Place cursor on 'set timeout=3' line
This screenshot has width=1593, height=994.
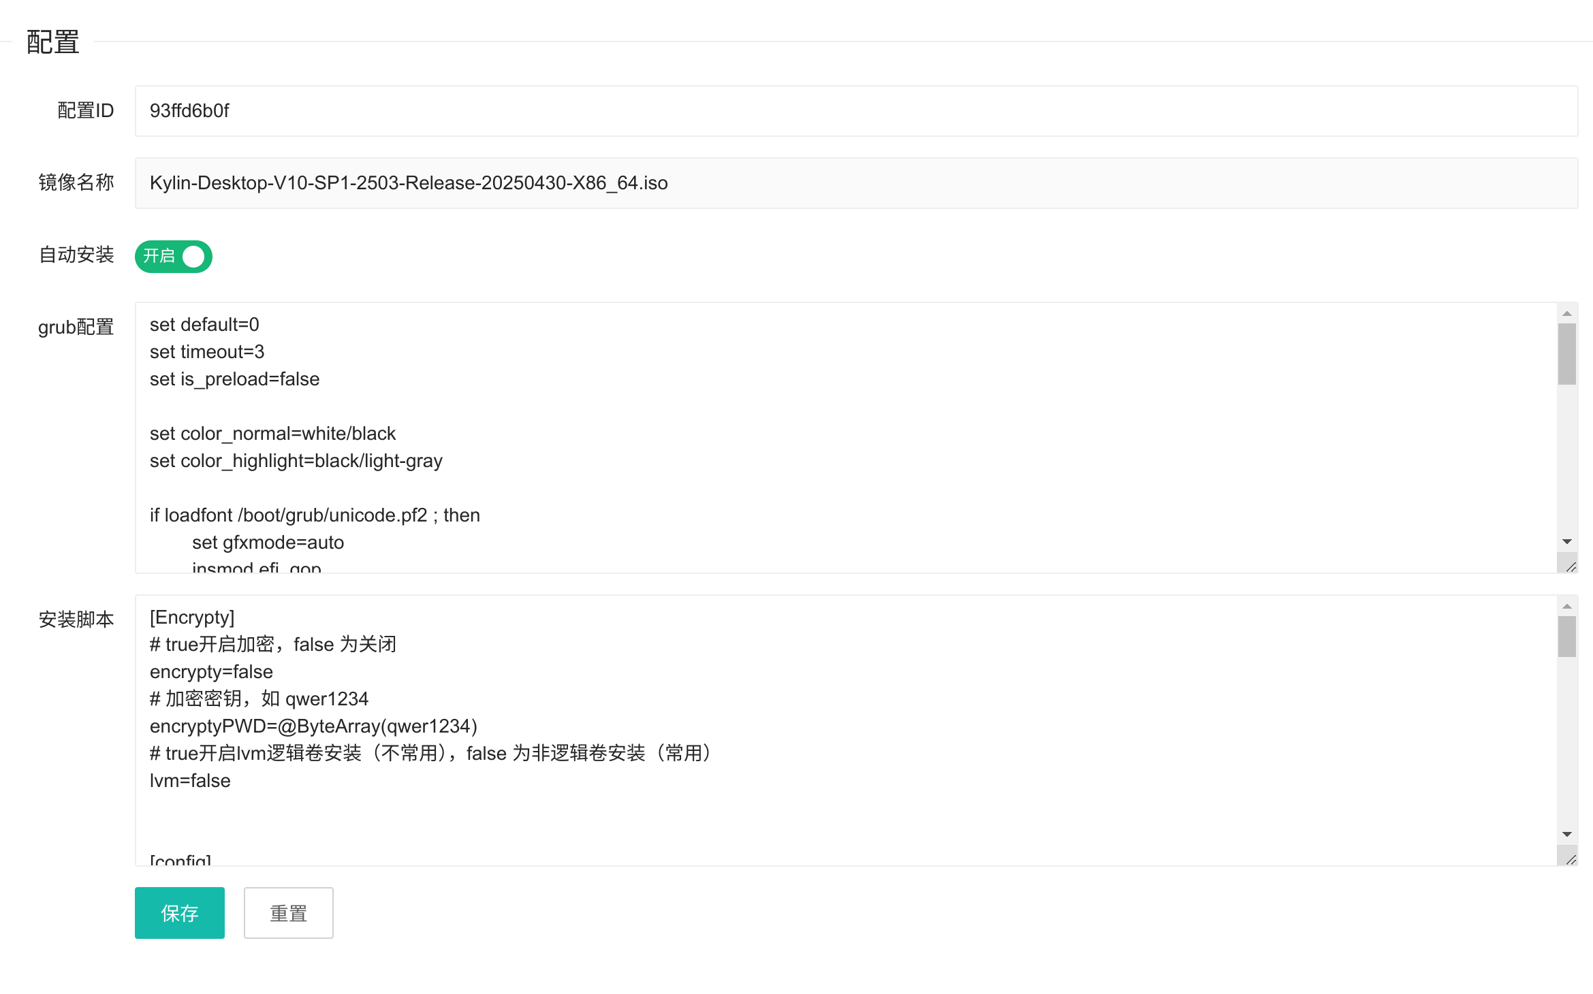pyautogui.click(x=207, y=352)
